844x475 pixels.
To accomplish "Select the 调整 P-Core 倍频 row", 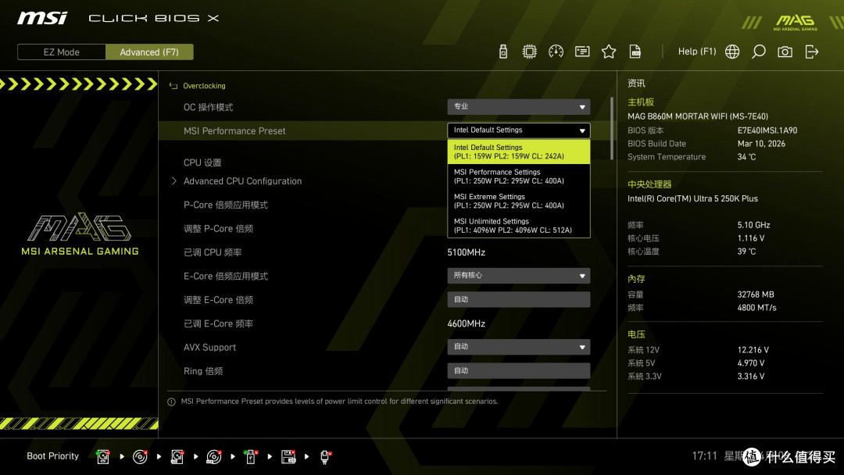I will (218, 229).
